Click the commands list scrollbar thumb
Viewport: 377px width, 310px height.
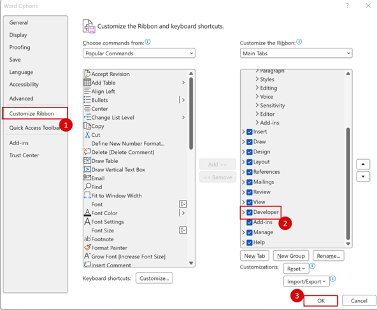(x=191, y=113)
